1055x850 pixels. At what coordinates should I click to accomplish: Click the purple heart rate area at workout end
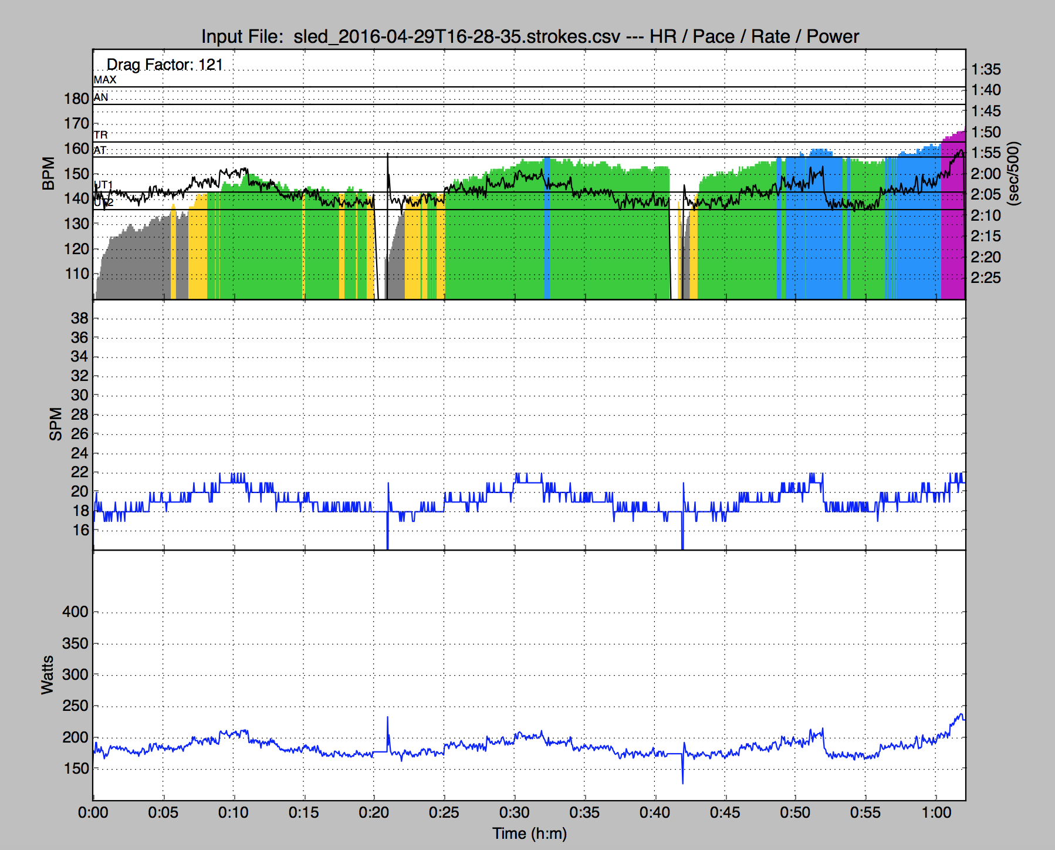click(x=953, y=223)
